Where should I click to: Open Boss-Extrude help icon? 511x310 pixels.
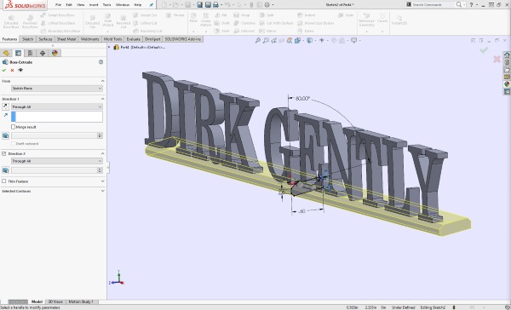100,62
